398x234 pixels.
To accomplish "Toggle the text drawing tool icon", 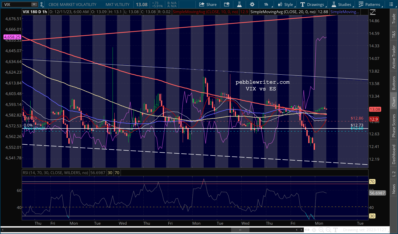I will coord(336,230).
